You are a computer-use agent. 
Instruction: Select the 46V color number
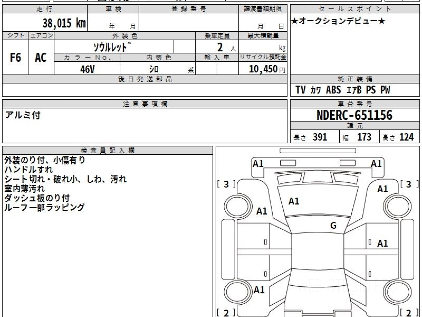pos(87,69)
